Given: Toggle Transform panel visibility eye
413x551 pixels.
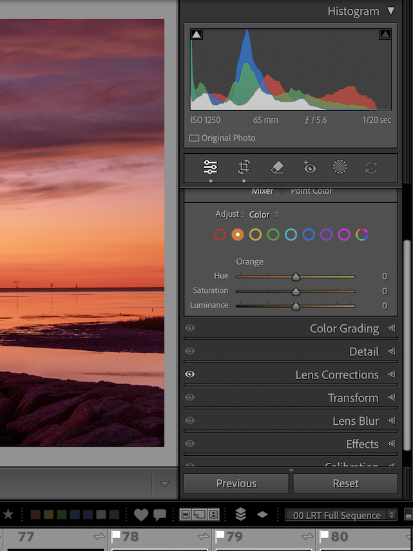Looking at the screenshot, I should (189, 397).
